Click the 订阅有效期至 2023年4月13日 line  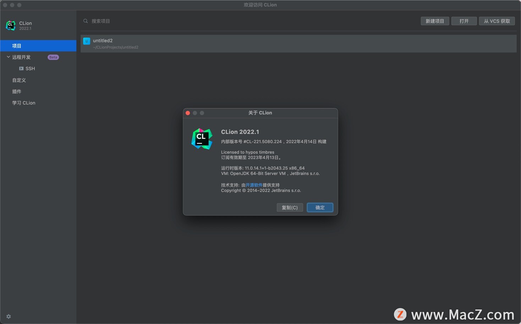click(x=251, y=158)
